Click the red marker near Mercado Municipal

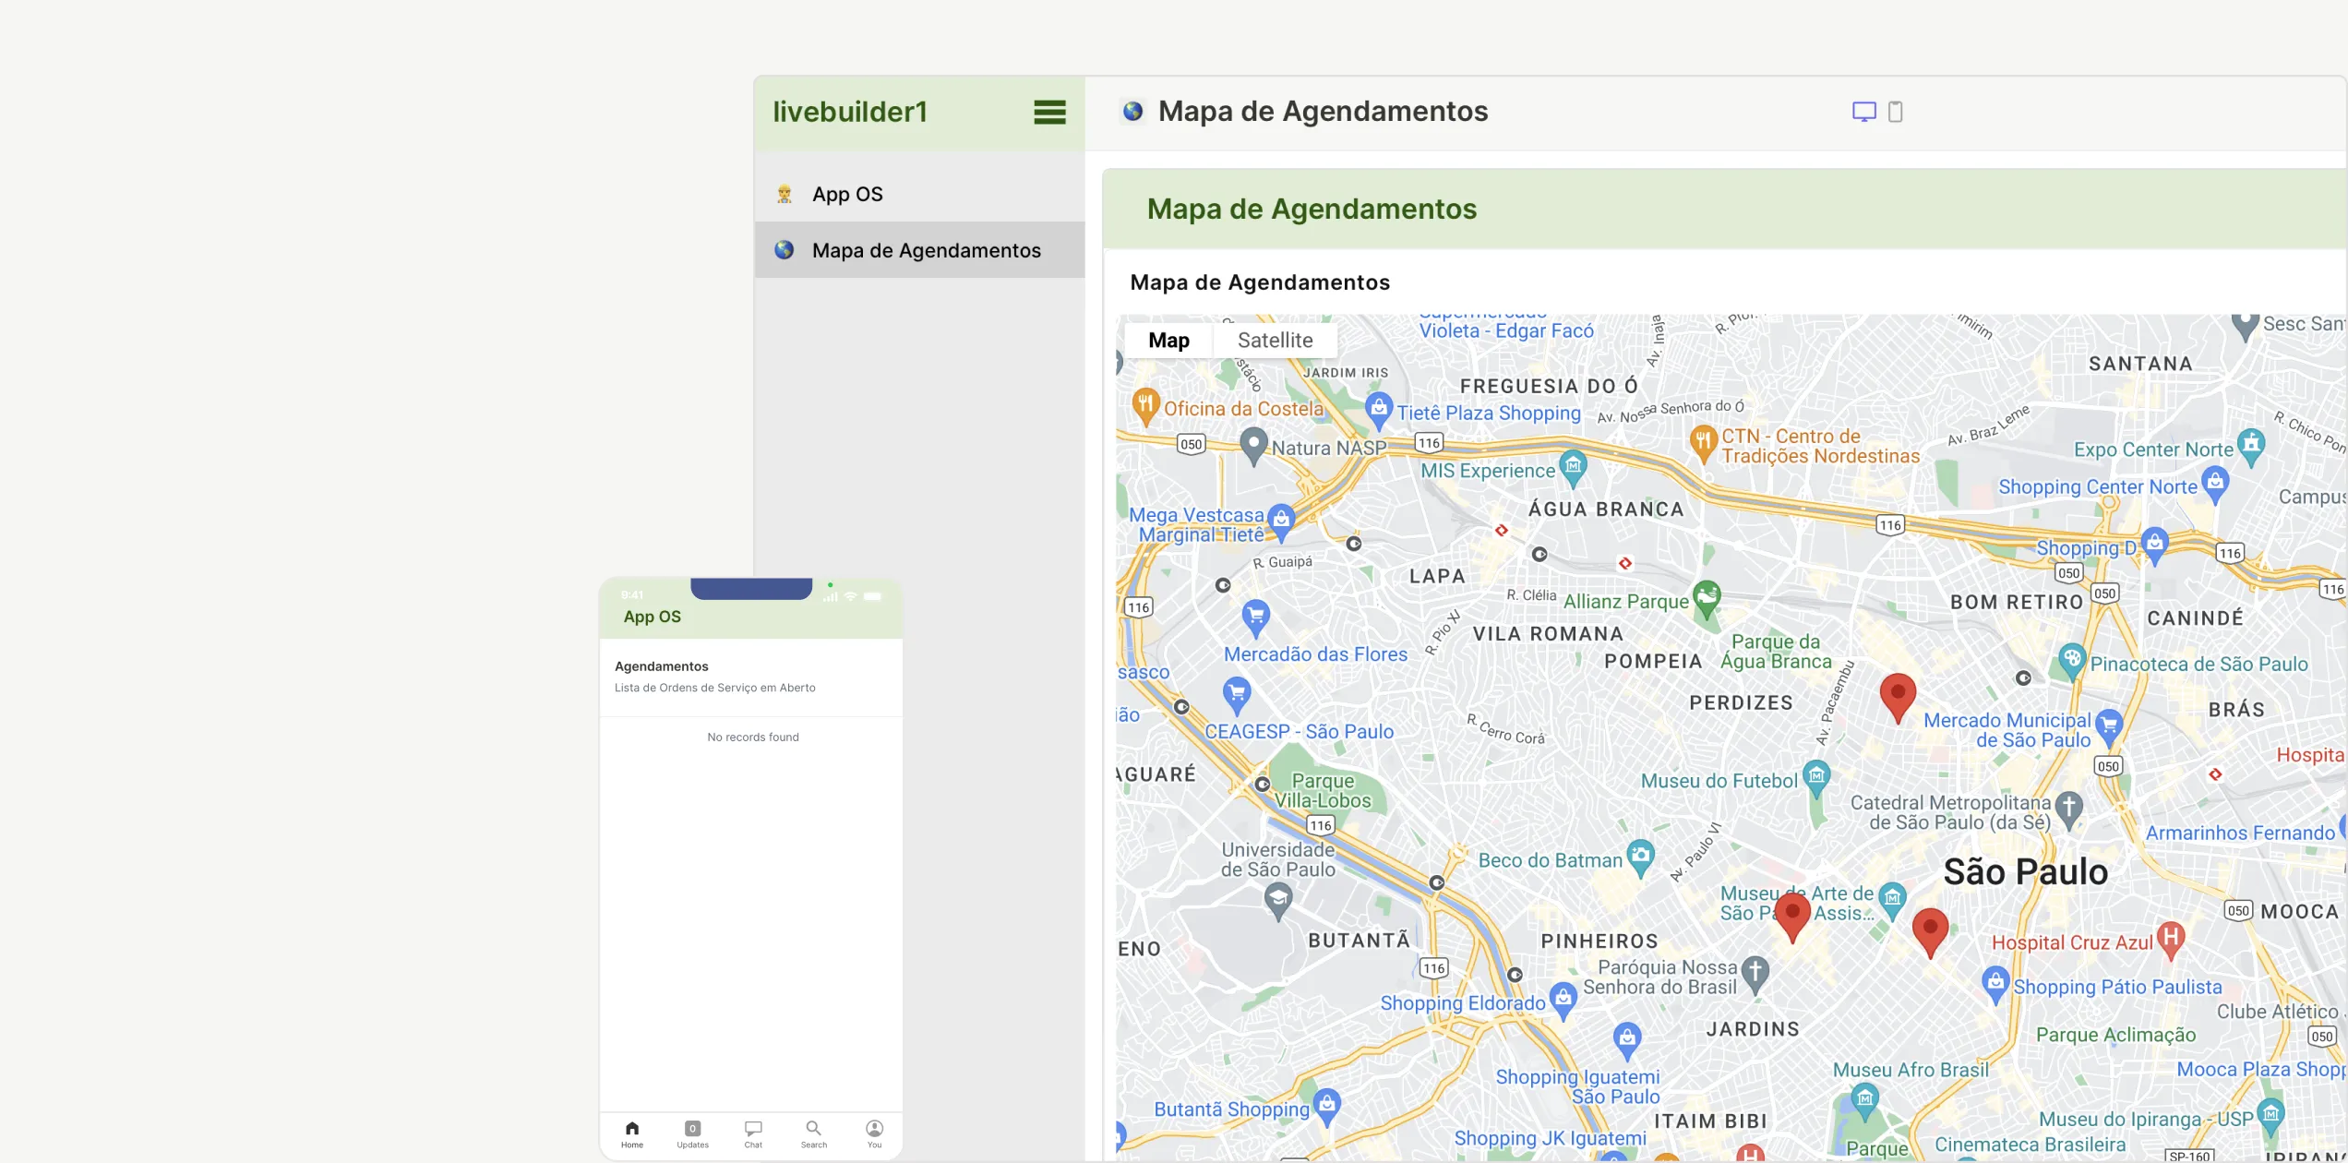coord(1898,698)
